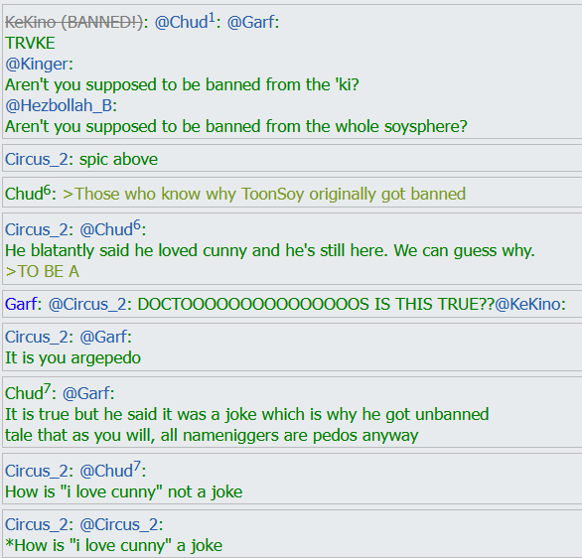Follow the @Hezbollah_B mention link

click(x=59, y=105)
